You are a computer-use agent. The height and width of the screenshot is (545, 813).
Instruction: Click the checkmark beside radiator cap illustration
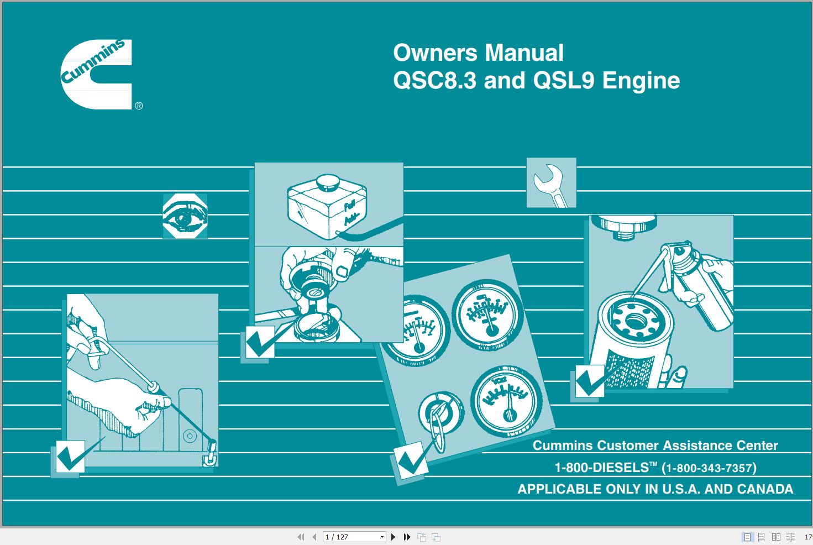click(x=260, y=342)
